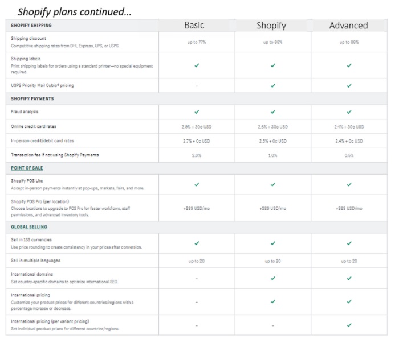Click the Advanced checkmark for International domains
395x343 pixels.
(x=349, y=278)
